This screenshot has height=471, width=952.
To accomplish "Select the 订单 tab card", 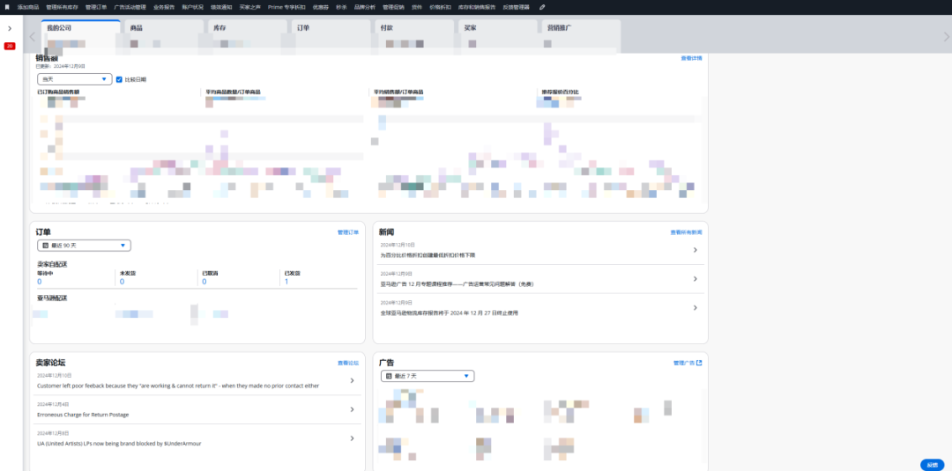I will pyautogui.click(x=331, y=36).
